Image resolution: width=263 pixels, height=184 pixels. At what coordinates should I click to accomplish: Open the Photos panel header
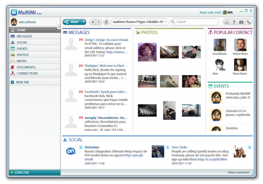146,32
